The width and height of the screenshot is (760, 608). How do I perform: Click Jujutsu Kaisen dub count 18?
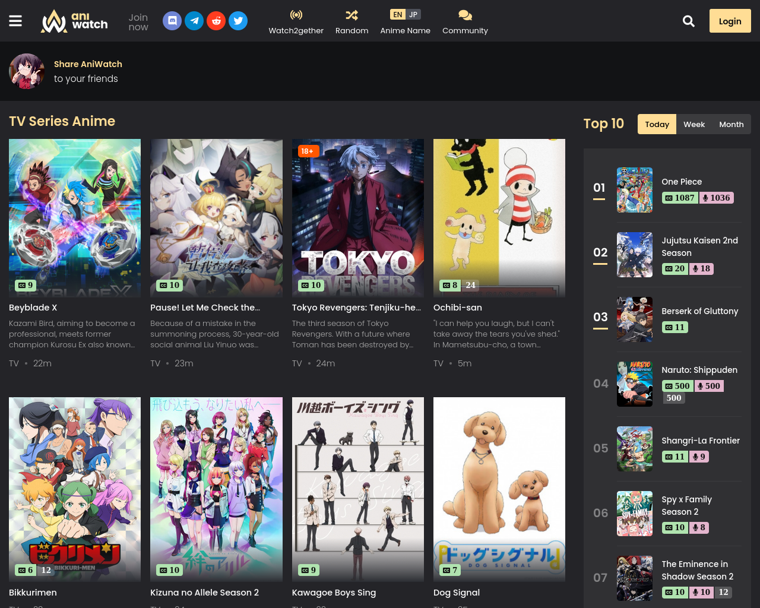click(x=701, y=268)
